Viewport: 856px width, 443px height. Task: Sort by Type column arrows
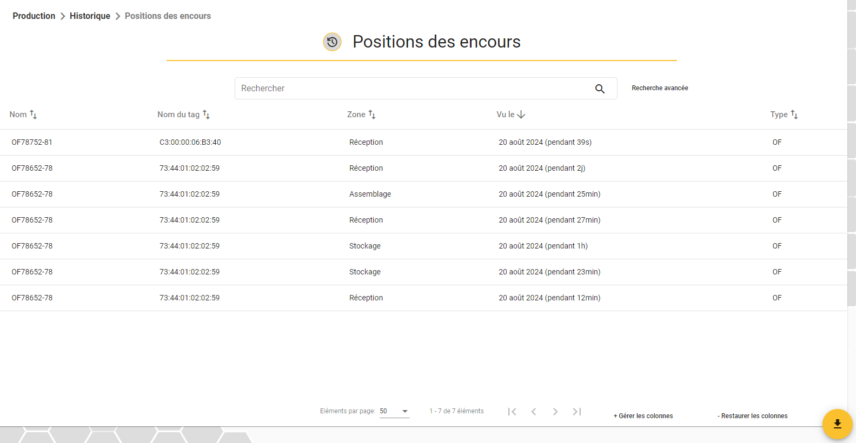point(794,115)
